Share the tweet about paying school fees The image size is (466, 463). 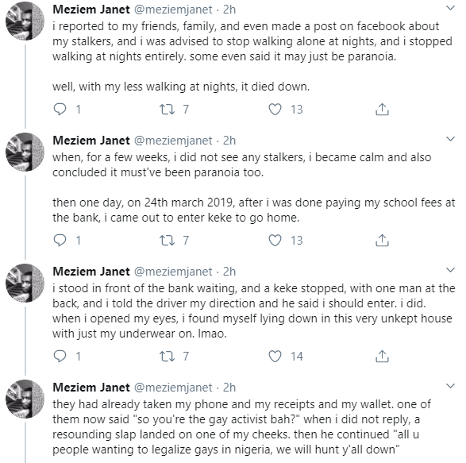point(382,241)
